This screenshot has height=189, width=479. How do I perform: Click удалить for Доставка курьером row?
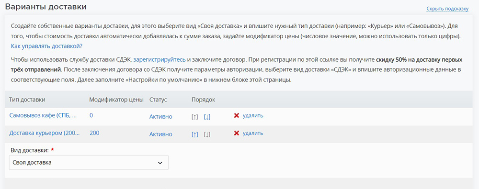(252, 133)
